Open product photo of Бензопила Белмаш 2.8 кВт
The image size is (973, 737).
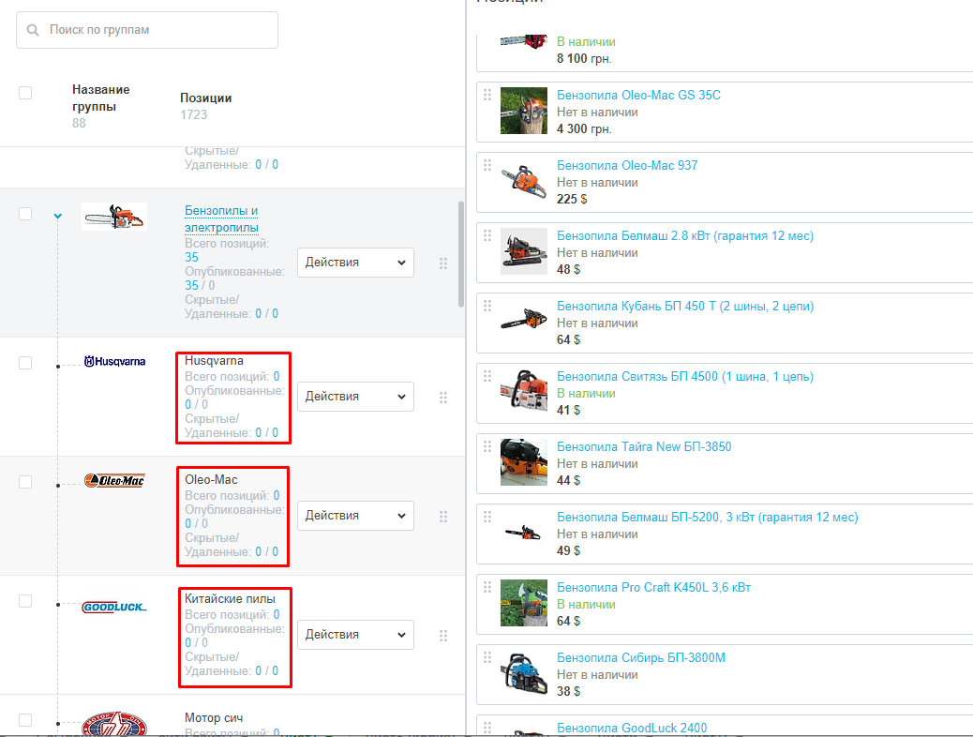click(x=524, y=251)
